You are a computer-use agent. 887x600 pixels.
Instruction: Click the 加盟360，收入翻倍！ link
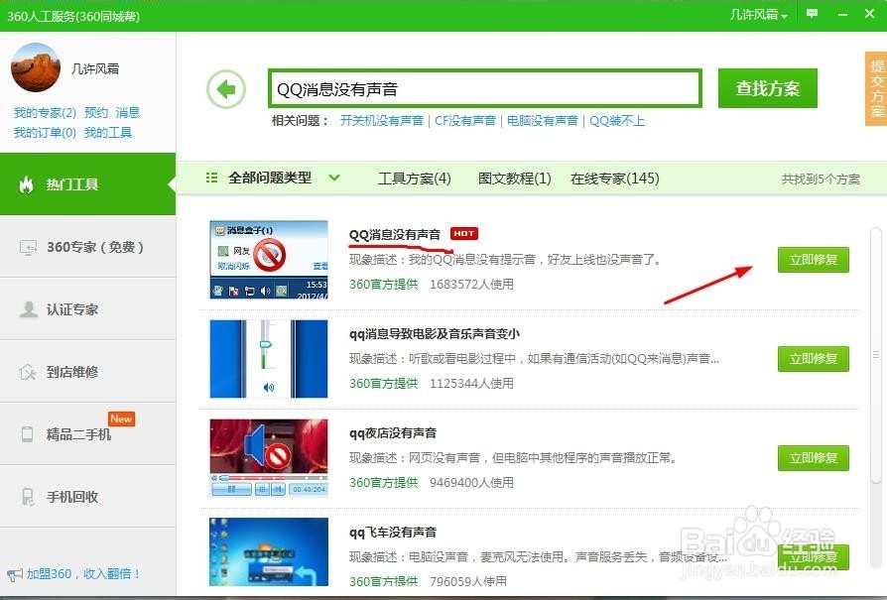(x=83, y=574)
